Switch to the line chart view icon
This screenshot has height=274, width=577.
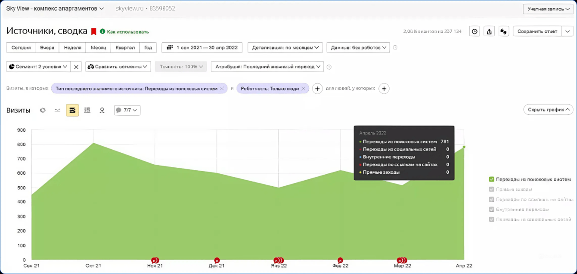[x=57, y=110]
